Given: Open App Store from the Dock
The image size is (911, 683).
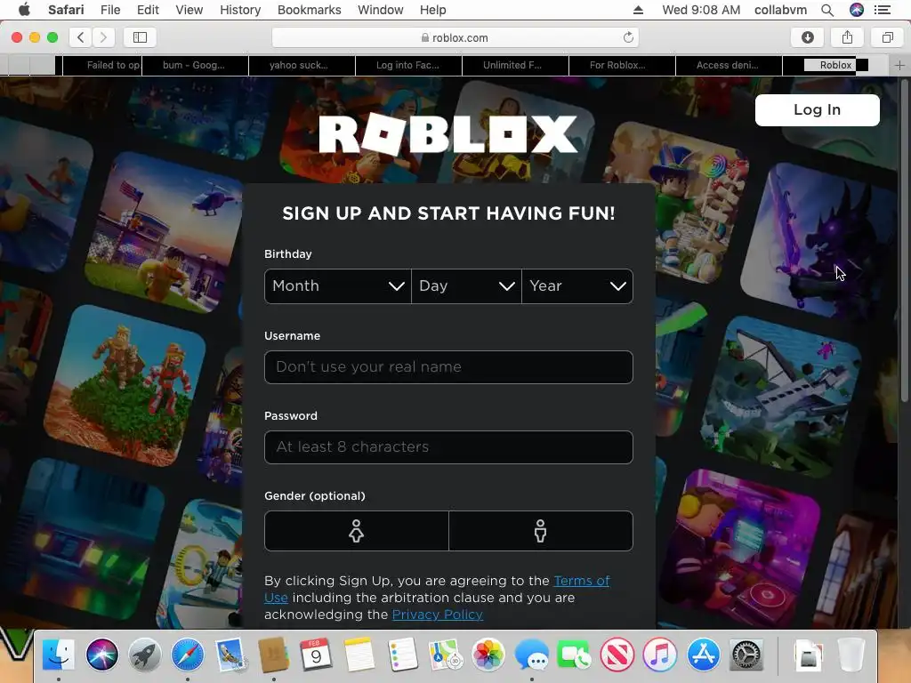Looking at the screenshot, I should [704, 655].
